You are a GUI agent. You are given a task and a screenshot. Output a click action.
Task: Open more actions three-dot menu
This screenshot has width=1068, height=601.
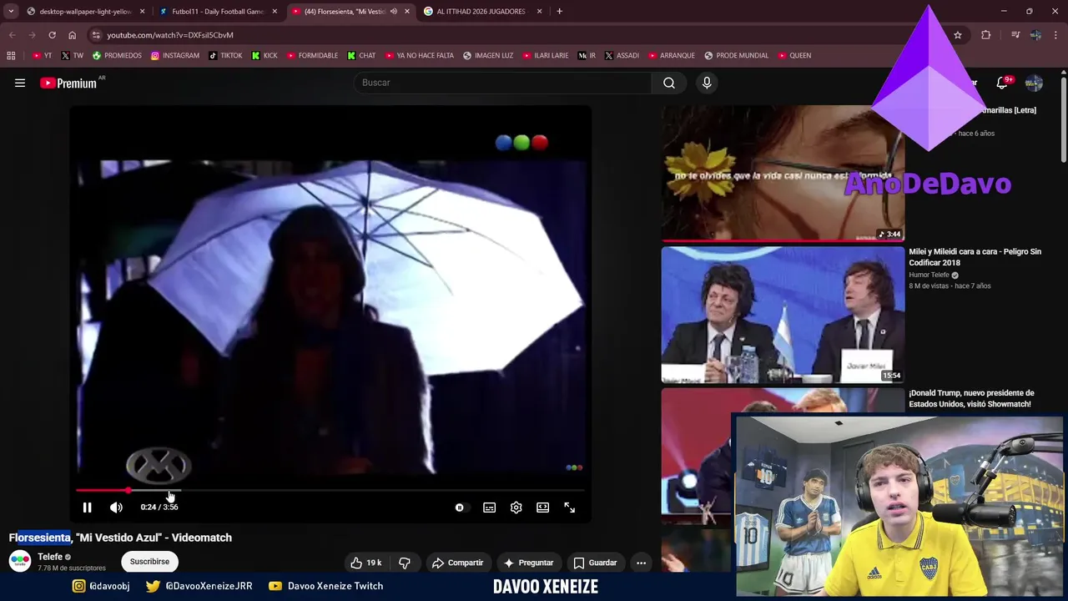click(x=641, y=563)
